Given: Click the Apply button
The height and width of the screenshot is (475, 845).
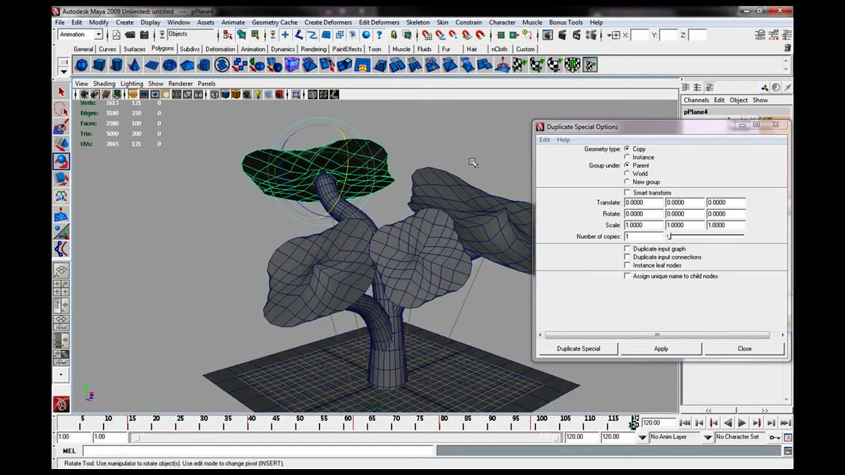Looking at the screenshot, I should [x=661, y=349].
